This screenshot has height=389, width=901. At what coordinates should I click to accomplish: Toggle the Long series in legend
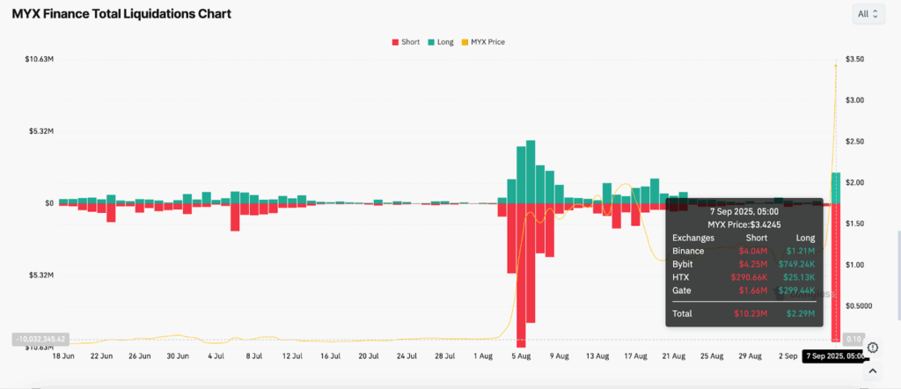(x=441, y=42)
